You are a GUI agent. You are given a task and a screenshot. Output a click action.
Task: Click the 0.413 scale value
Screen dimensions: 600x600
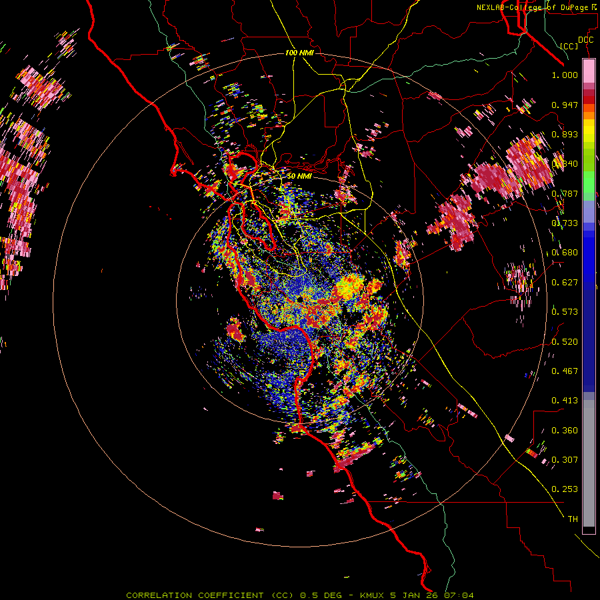pos(565,401)
